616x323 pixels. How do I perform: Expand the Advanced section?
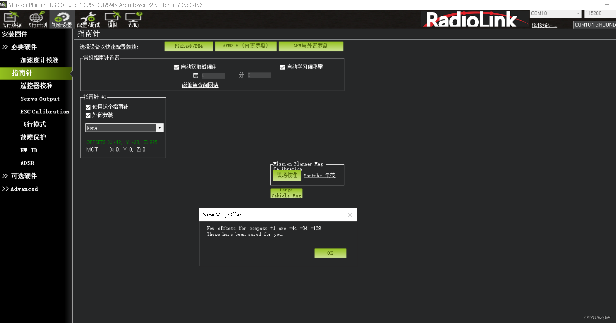[x=20, y=189]
